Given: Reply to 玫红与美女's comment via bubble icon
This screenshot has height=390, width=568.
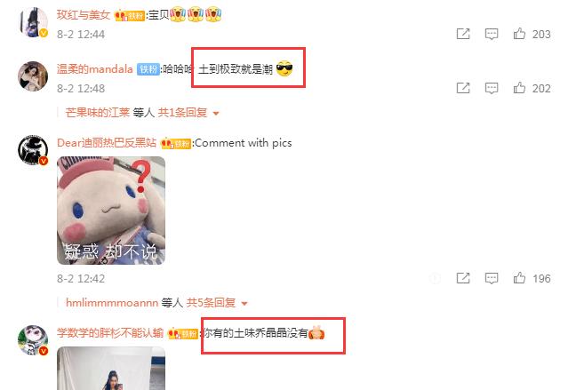Looking at the screenshot, I should 492,34.
